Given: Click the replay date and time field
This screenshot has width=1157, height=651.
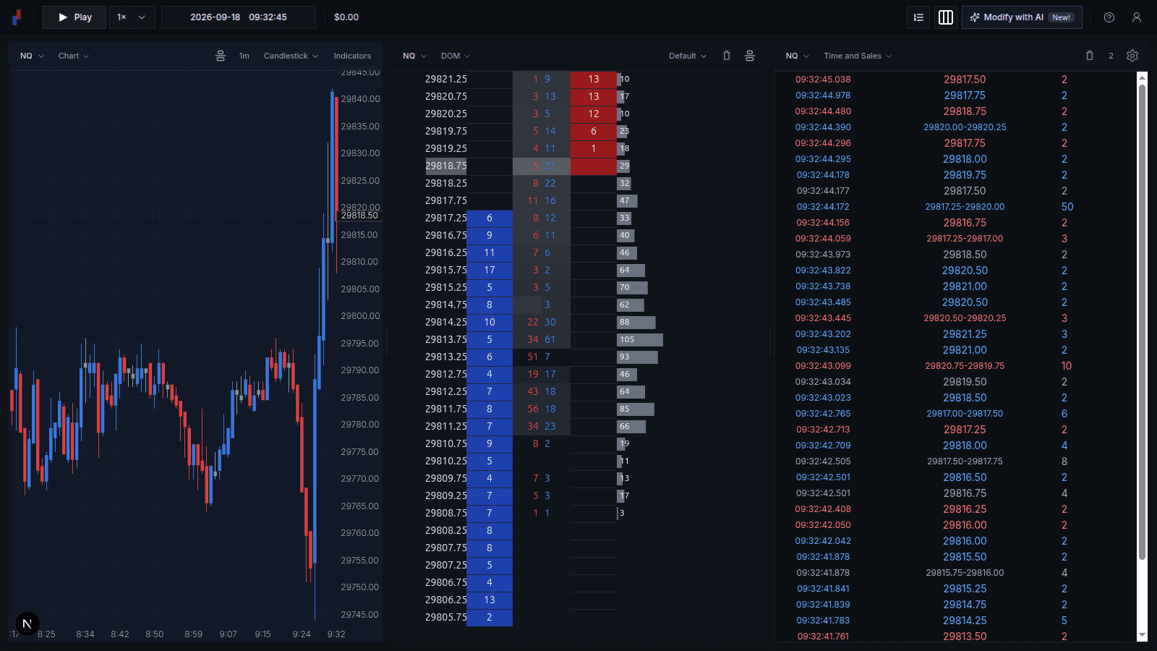Looking at the screenshot, I should [x=239, y=17].
